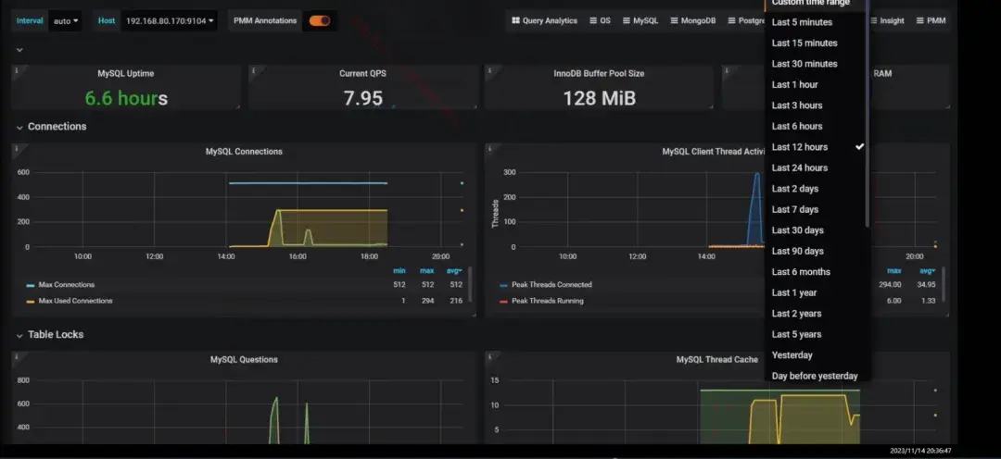Collapse the Connections row
Image resolution: width=1001 pixels, height=459 pixels.
pos(51,126)
